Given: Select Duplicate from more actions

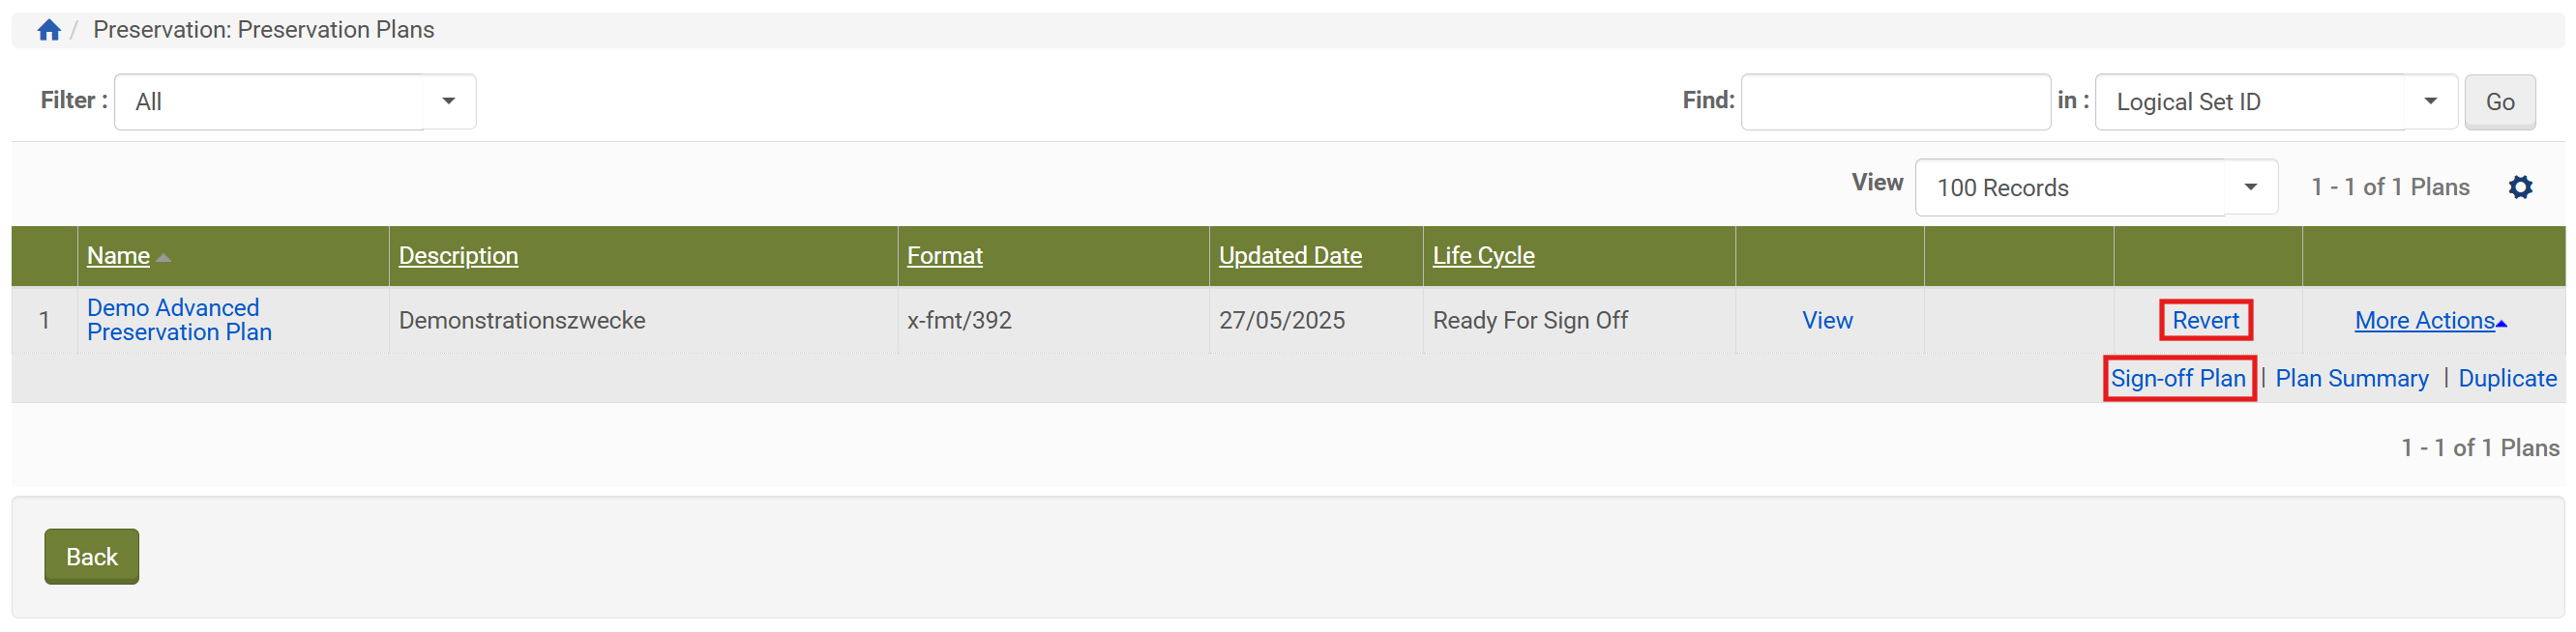Looking at the screenshot, I should click(x=2507, y=379).
